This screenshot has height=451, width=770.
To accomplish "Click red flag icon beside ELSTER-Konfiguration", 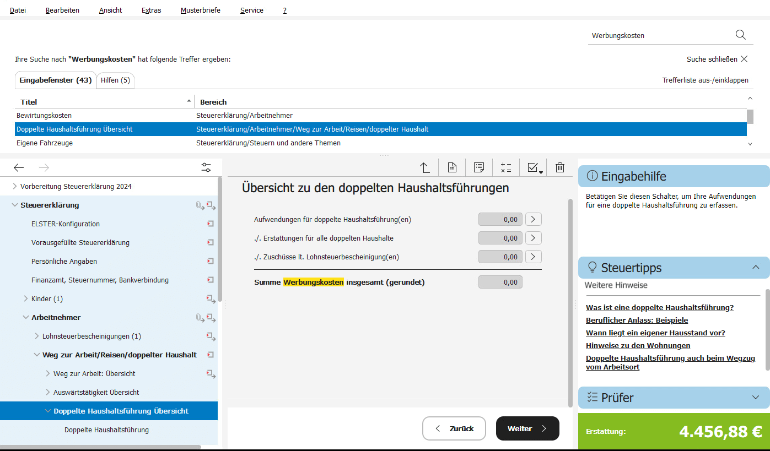I will [x=210, y=224].
